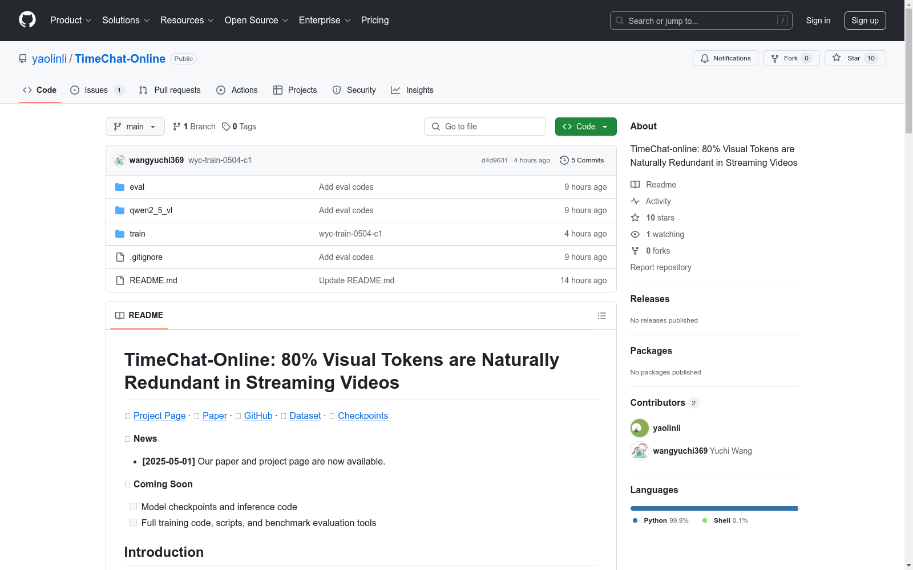Open the 5 Commits link

(582, 160)
